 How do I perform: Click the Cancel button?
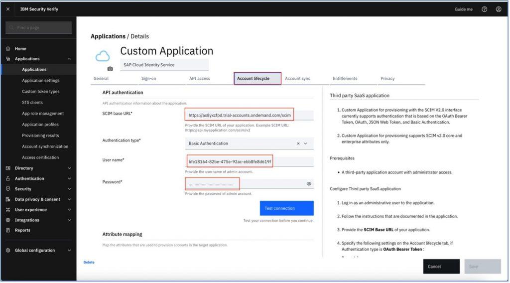441,267
